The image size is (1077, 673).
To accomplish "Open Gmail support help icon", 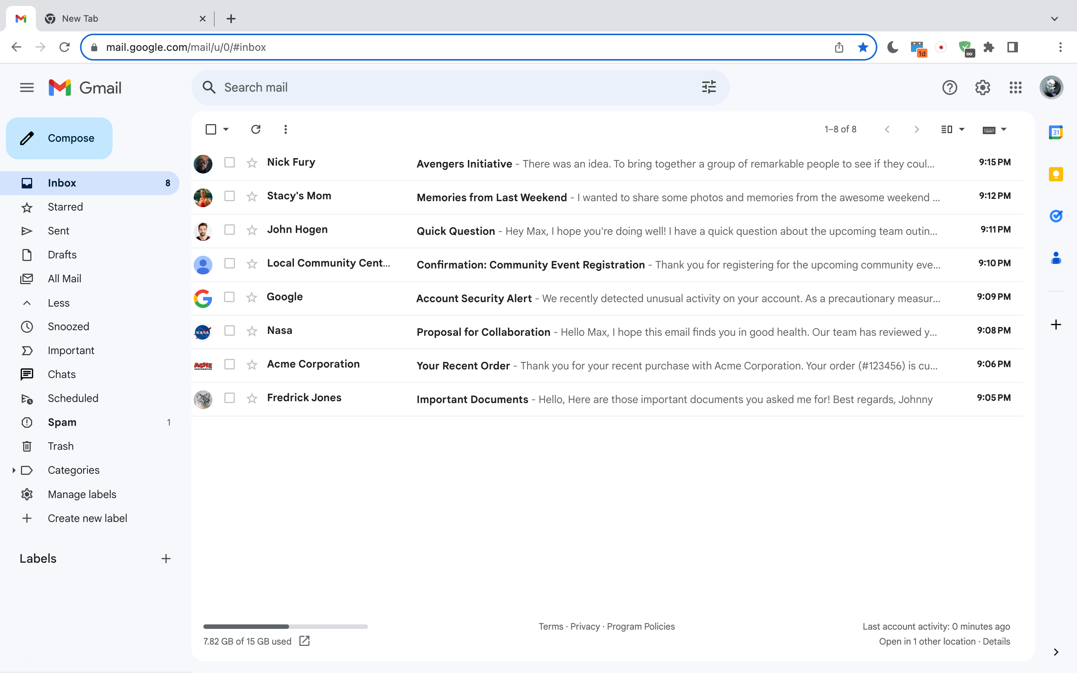I will [949, 87].
